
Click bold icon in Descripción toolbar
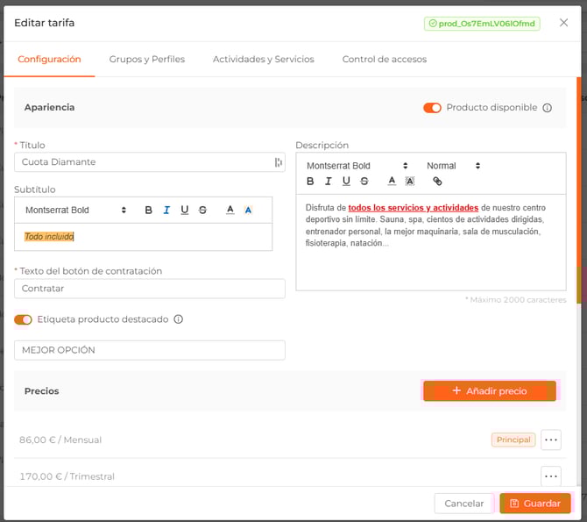pyautogui.click(x=310, y=182)
